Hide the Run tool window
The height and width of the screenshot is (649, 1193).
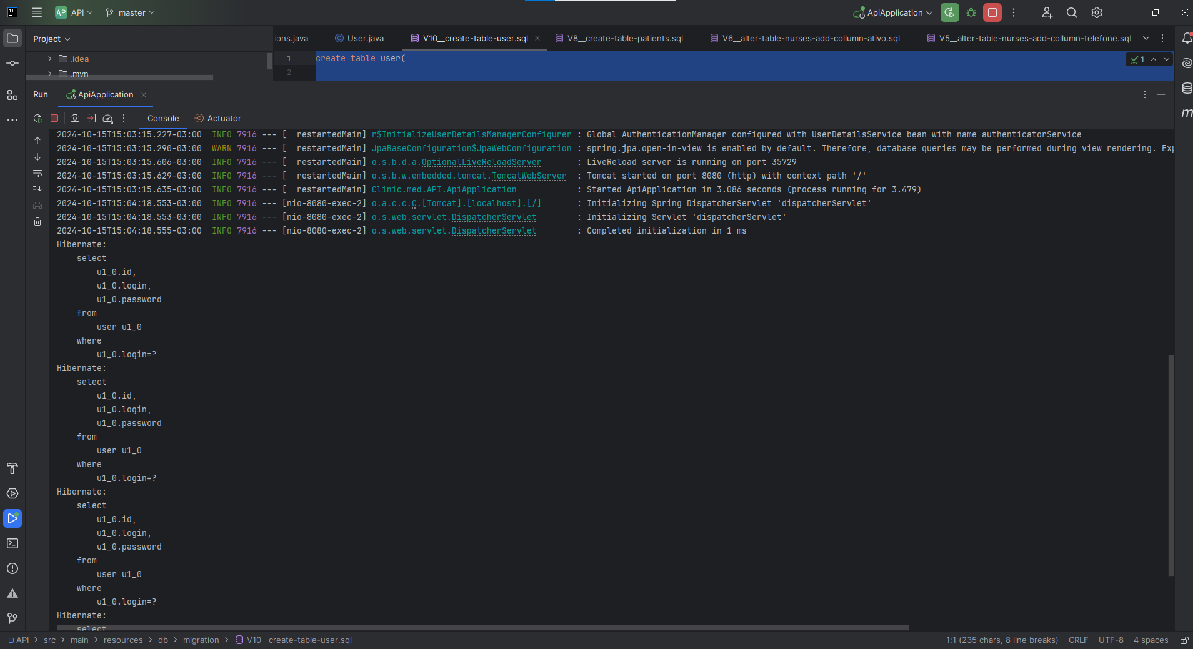(1161, 94)
